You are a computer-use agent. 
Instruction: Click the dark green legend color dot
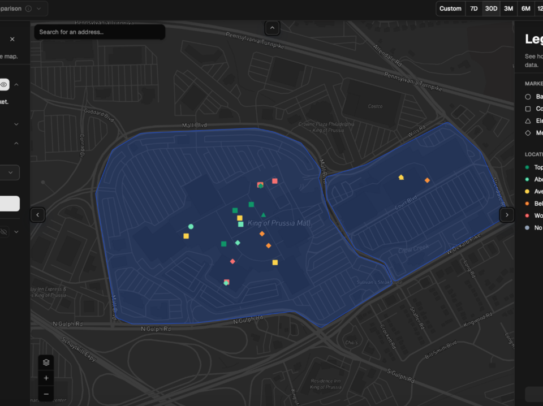click(527, 167)
